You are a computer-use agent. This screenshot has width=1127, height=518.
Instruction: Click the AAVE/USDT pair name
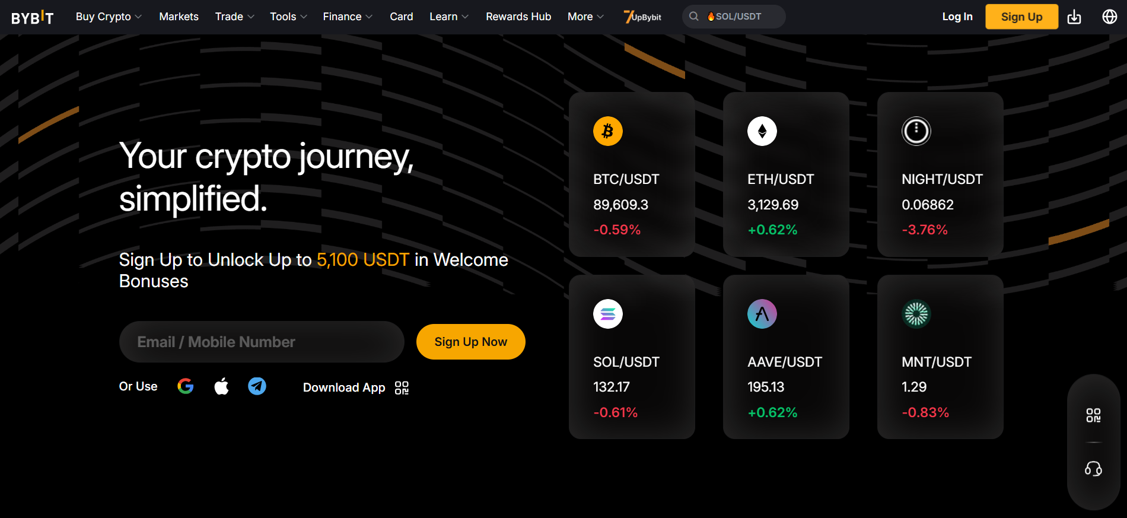point(785,362)
